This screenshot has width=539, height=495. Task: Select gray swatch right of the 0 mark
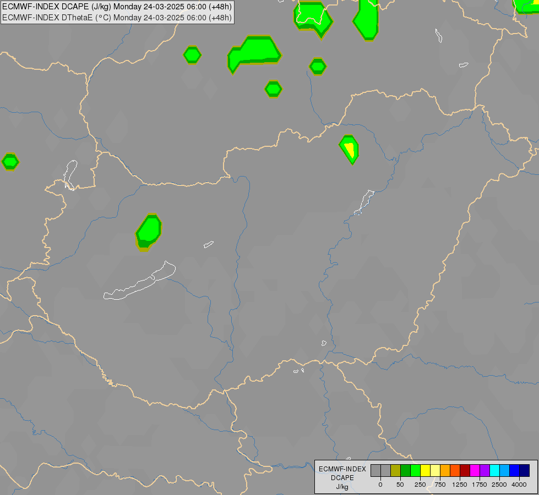click(x=385, y=471)
